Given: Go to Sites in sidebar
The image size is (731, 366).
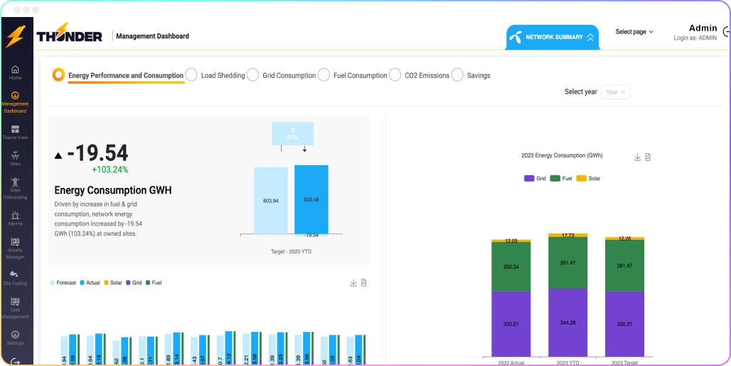Looking at the screenshot, I should point(15,155).
